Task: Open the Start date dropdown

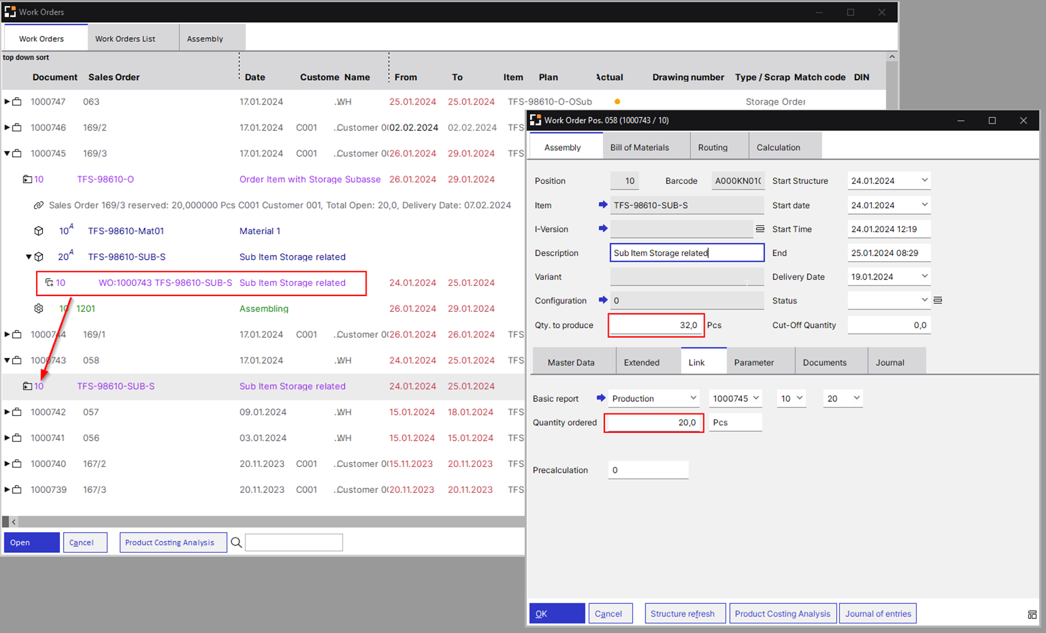Action: click(924, 205)
